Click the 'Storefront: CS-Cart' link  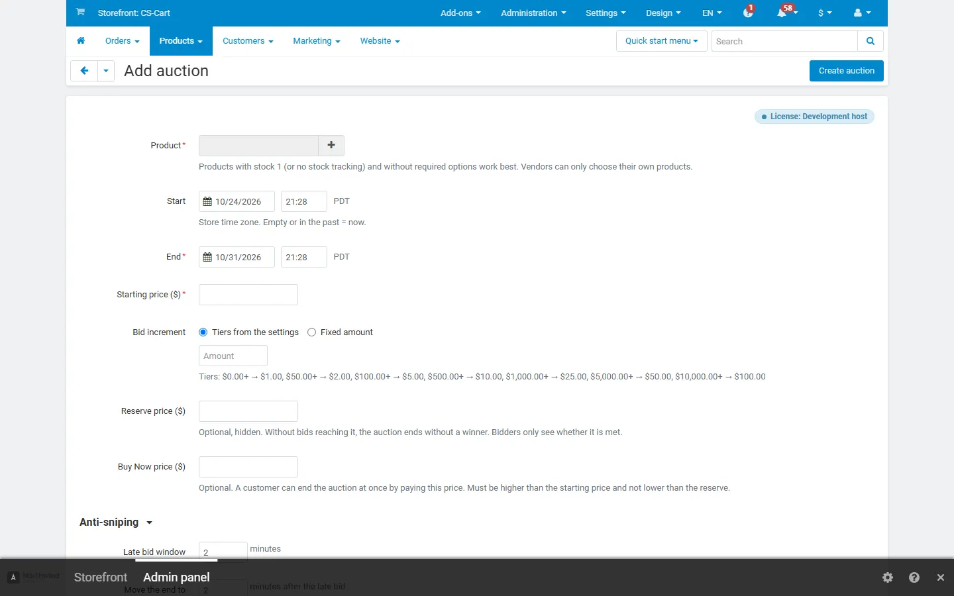coord(134,13)
